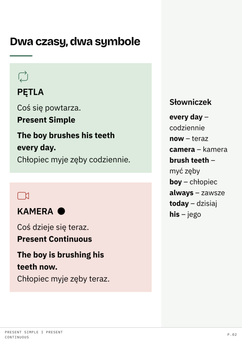Image resolution: width=242 pixels, height=342 pixels.
Task: Click the title Dwa czasy, dwa symbole
Action: tap(75, 41)
